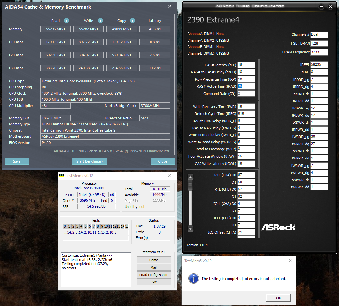Viewport: 339px width, 306px height.
Task: Click the tRDWR_sg field showing 12
Action: (319, 108)
